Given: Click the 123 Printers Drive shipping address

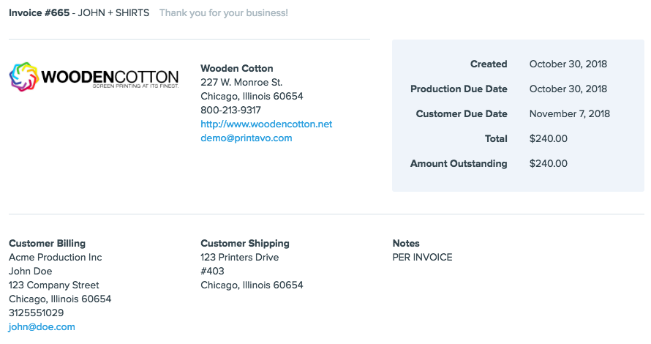Looking at the screenshot, I should (240, 257).
